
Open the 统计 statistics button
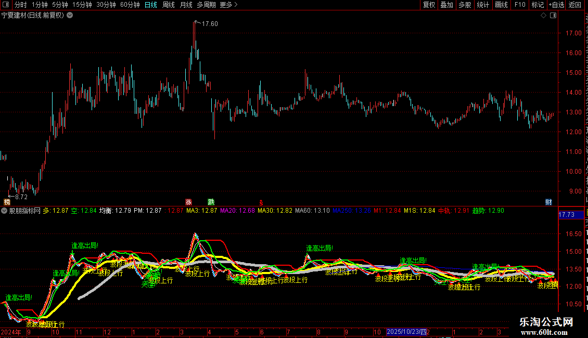[483, 5]
